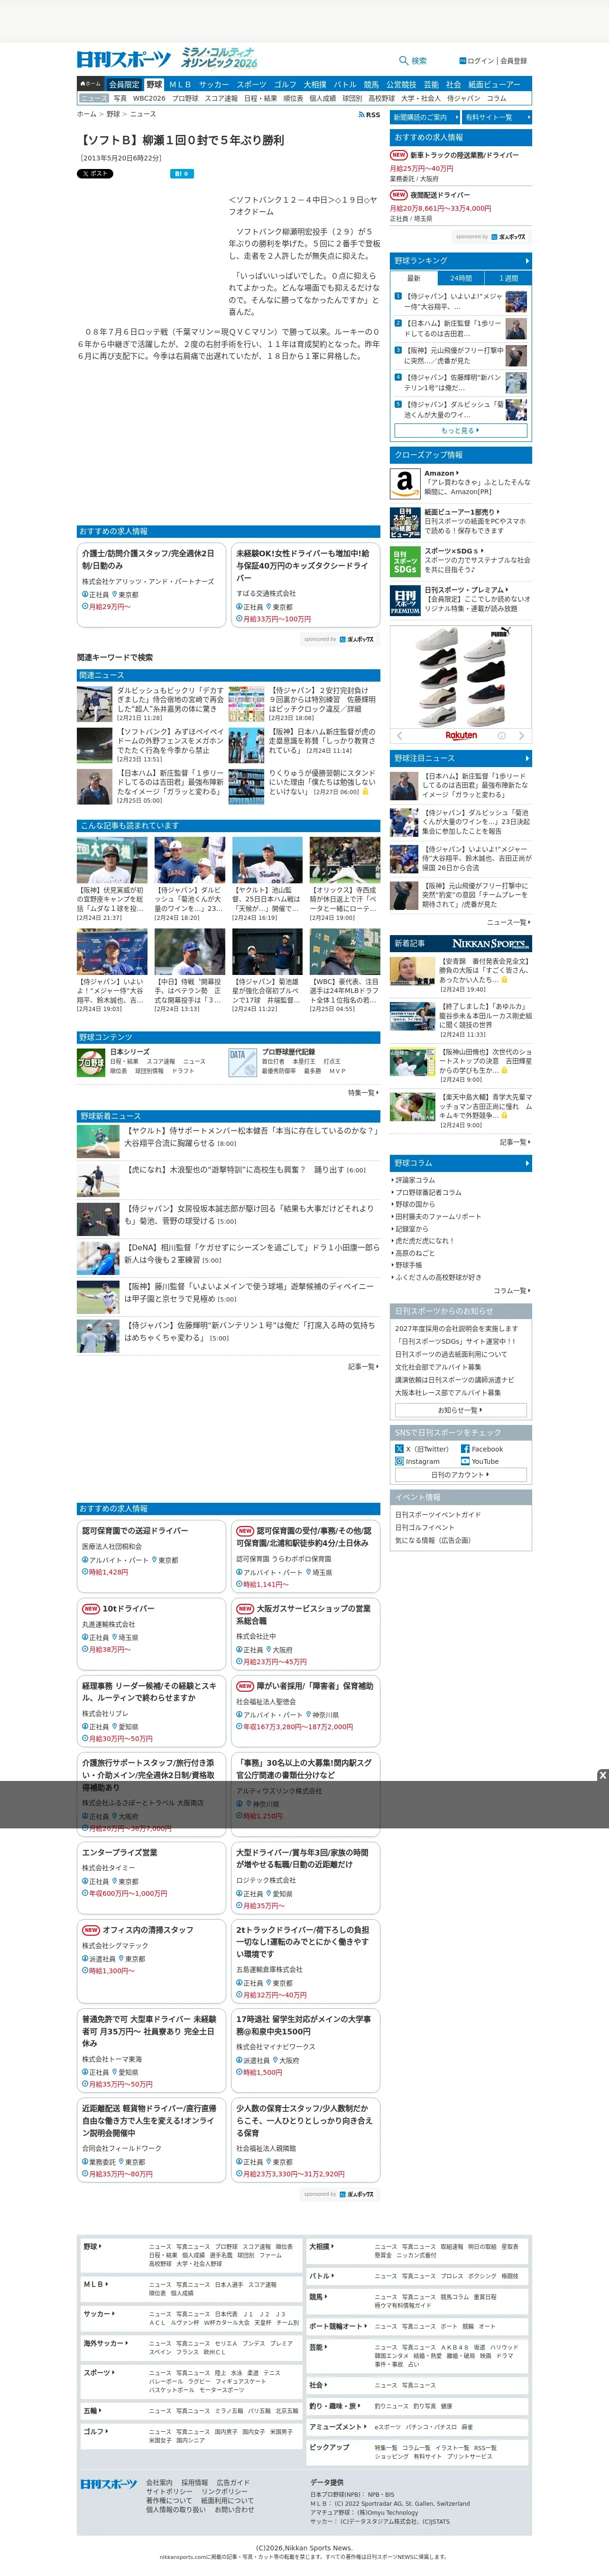Click the Hatena B! bookmark button
The height and width of the screenshot is (2576, 609).
(181, 174)
